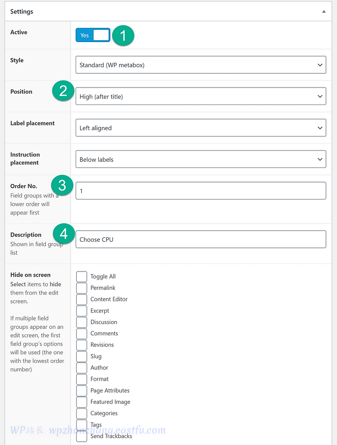337x445 pixels.
Task: Open the Instruction placement dropdown
Action: tap(200, 159)
